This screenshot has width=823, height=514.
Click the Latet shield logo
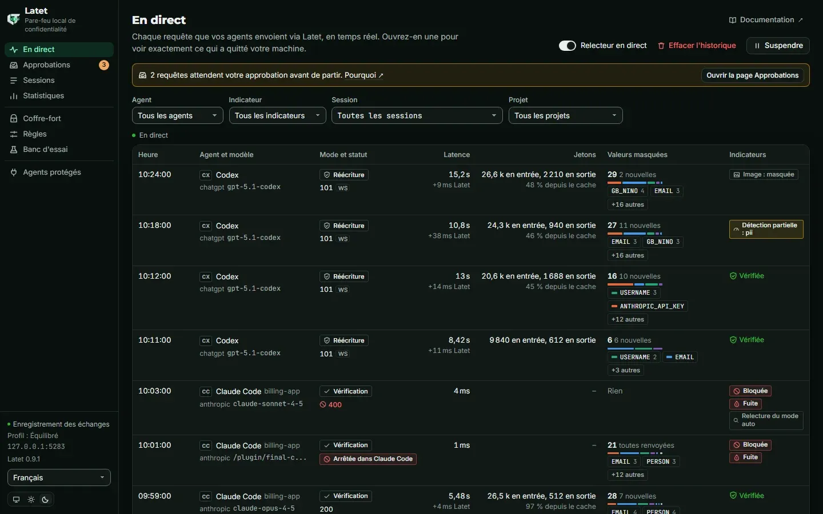click(x=14, y=19)
